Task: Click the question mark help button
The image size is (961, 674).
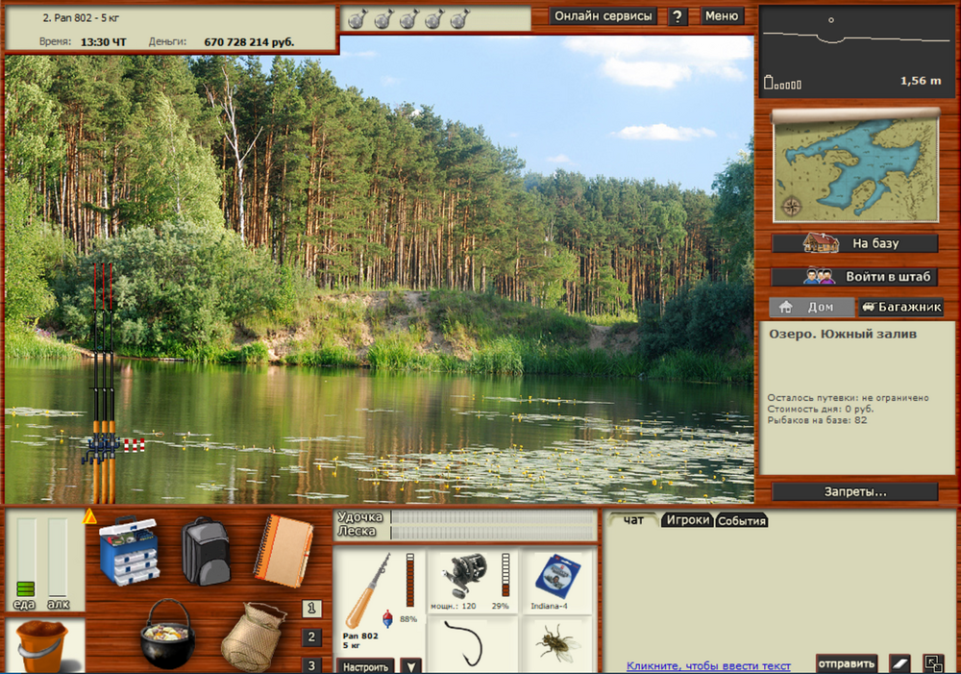Action: tap(678, 16)
